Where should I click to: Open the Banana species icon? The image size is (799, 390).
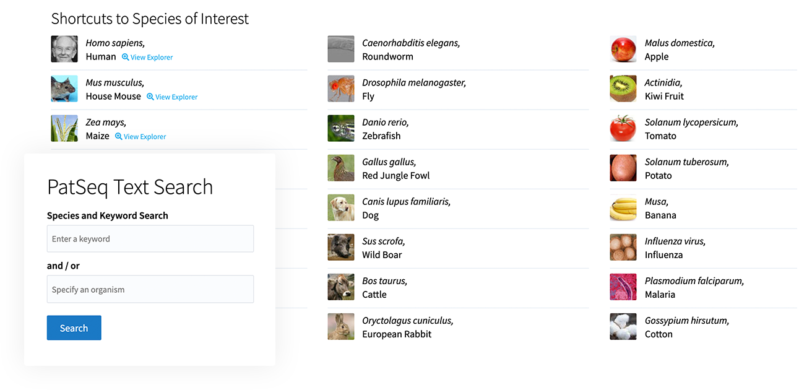(x=623, y=208)
